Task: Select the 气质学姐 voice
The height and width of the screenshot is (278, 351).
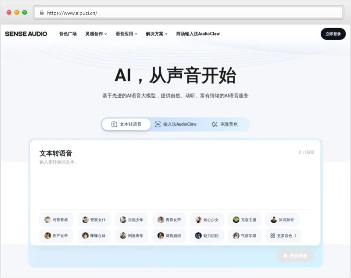Action: [245, 235]
